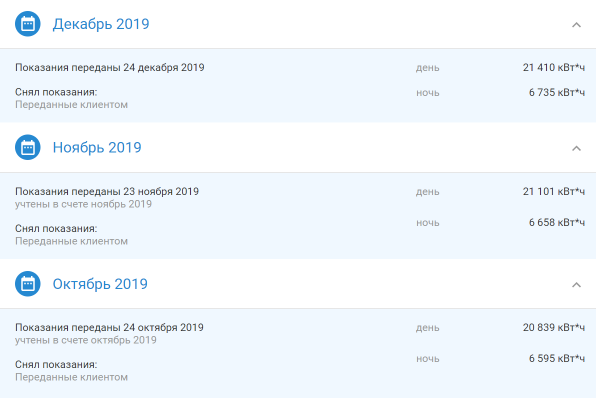596x398 pixels.
Task: Click text Показания переданы 24 октября 2019
Action: 109,327
